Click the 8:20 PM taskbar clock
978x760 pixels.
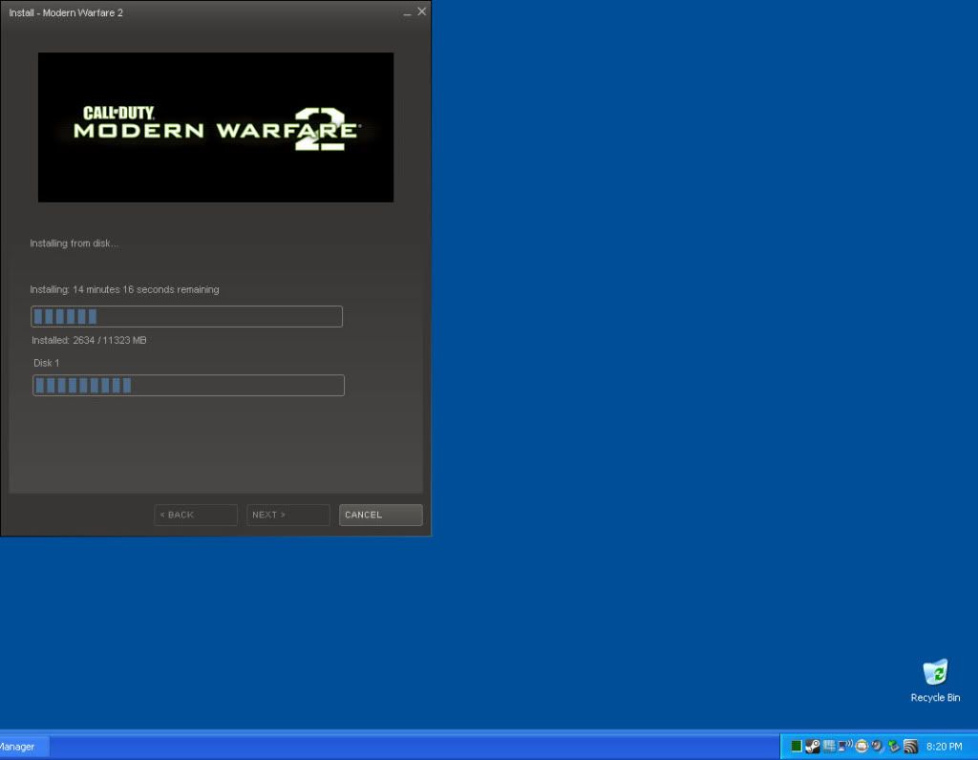(944, 747)
